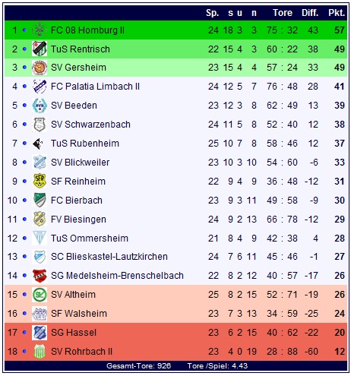351x376 pixels.
Task: Click the SV Altheim green circle logo
Action: coord(40,295)
